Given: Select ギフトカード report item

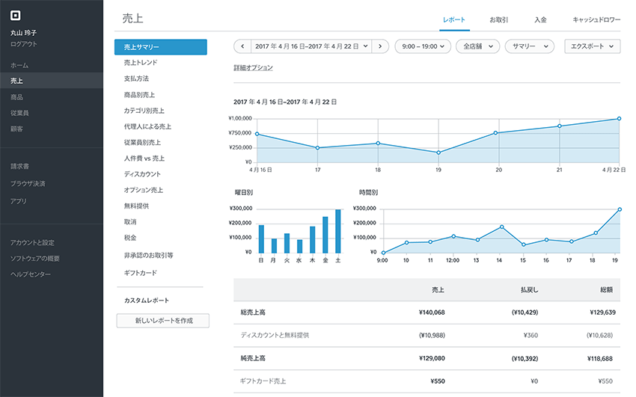Looking at the screenshot, I should point(141,273).
